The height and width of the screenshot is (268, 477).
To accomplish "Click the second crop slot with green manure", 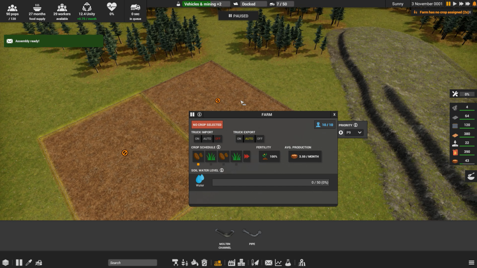I will [211, 156].
